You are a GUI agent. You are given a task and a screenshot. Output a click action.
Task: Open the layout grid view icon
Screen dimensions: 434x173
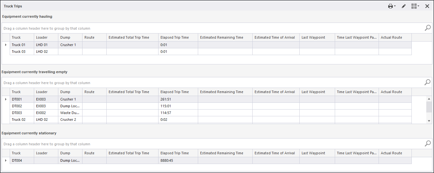pyautogui.click(x=415, y=6)
